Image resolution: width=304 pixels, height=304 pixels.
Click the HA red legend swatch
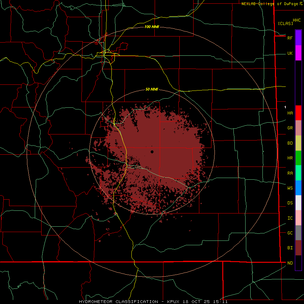pos(298,113)
